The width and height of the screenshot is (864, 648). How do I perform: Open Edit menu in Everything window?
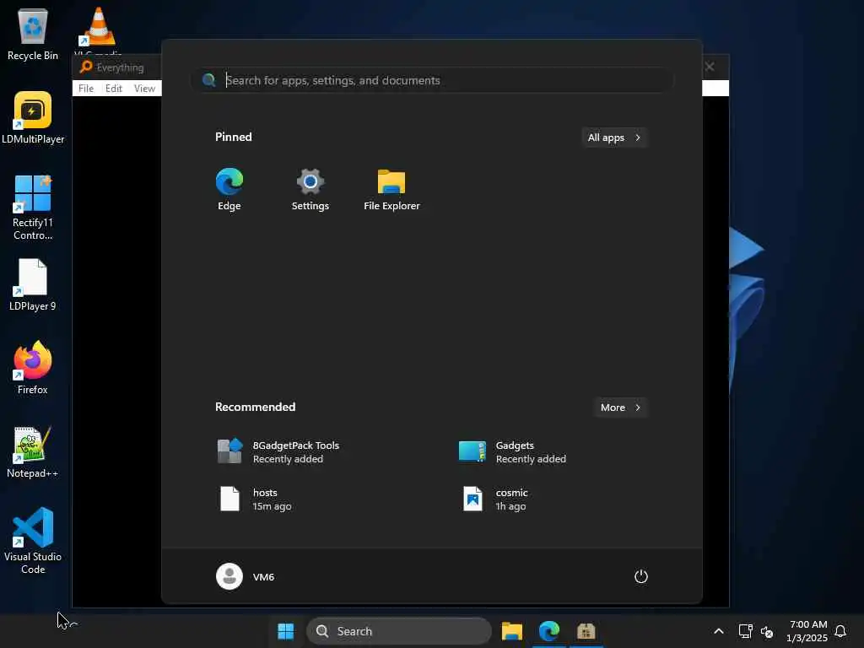click(114, 88)
